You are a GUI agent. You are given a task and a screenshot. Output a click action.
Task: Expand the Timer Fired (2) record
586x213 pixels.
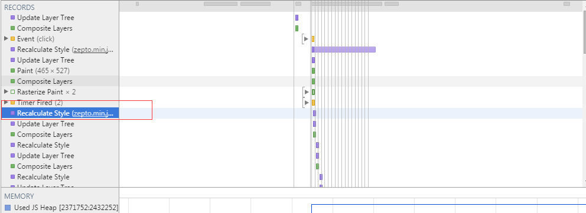(x=6, y=102)
